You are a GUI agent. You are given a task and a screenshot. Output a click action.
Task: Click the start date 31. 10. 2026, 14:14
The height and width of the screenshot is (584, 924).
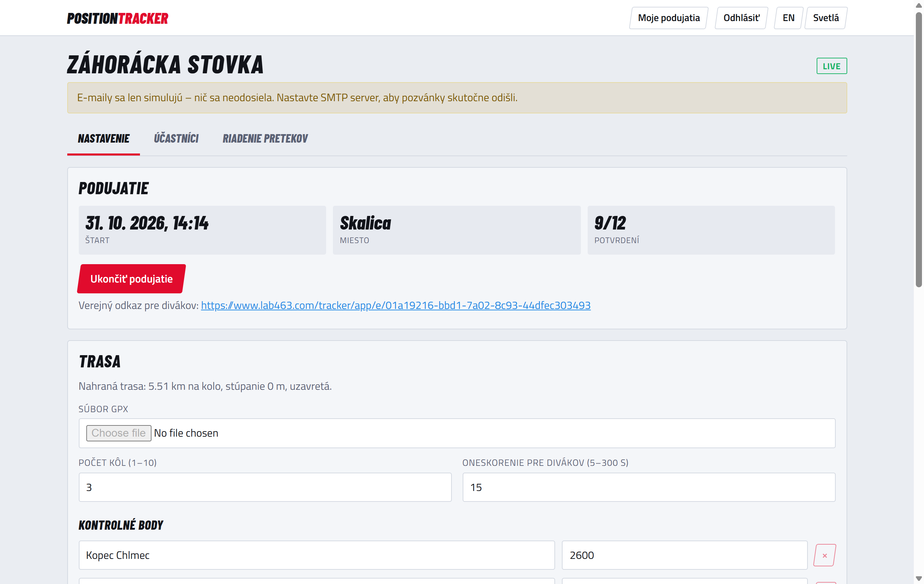click(147, 223)
